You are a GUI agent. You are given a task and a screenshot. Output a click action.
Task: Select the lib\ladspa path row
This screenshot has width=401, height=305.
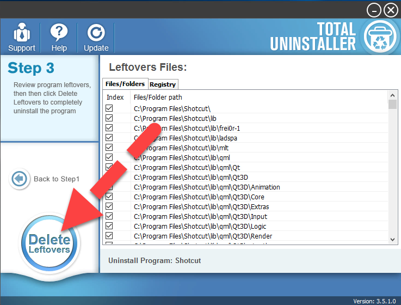(185, 138)
